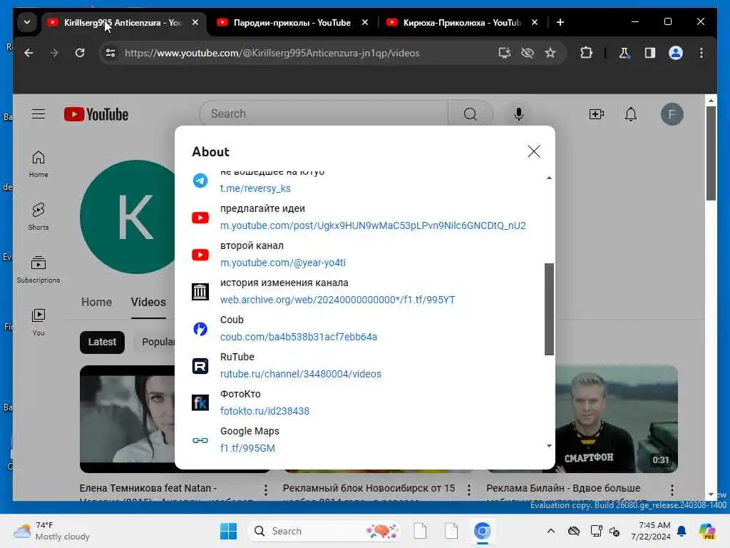
Task: Click the taskbar Search box
Action: pyautogui.click(x=324, y=531)
